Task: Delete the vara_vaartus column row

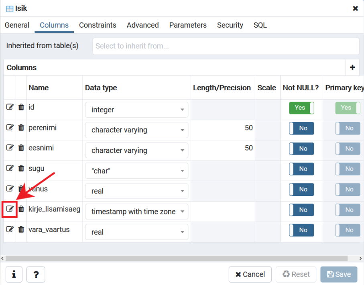Action: click(x=21, y=230)
